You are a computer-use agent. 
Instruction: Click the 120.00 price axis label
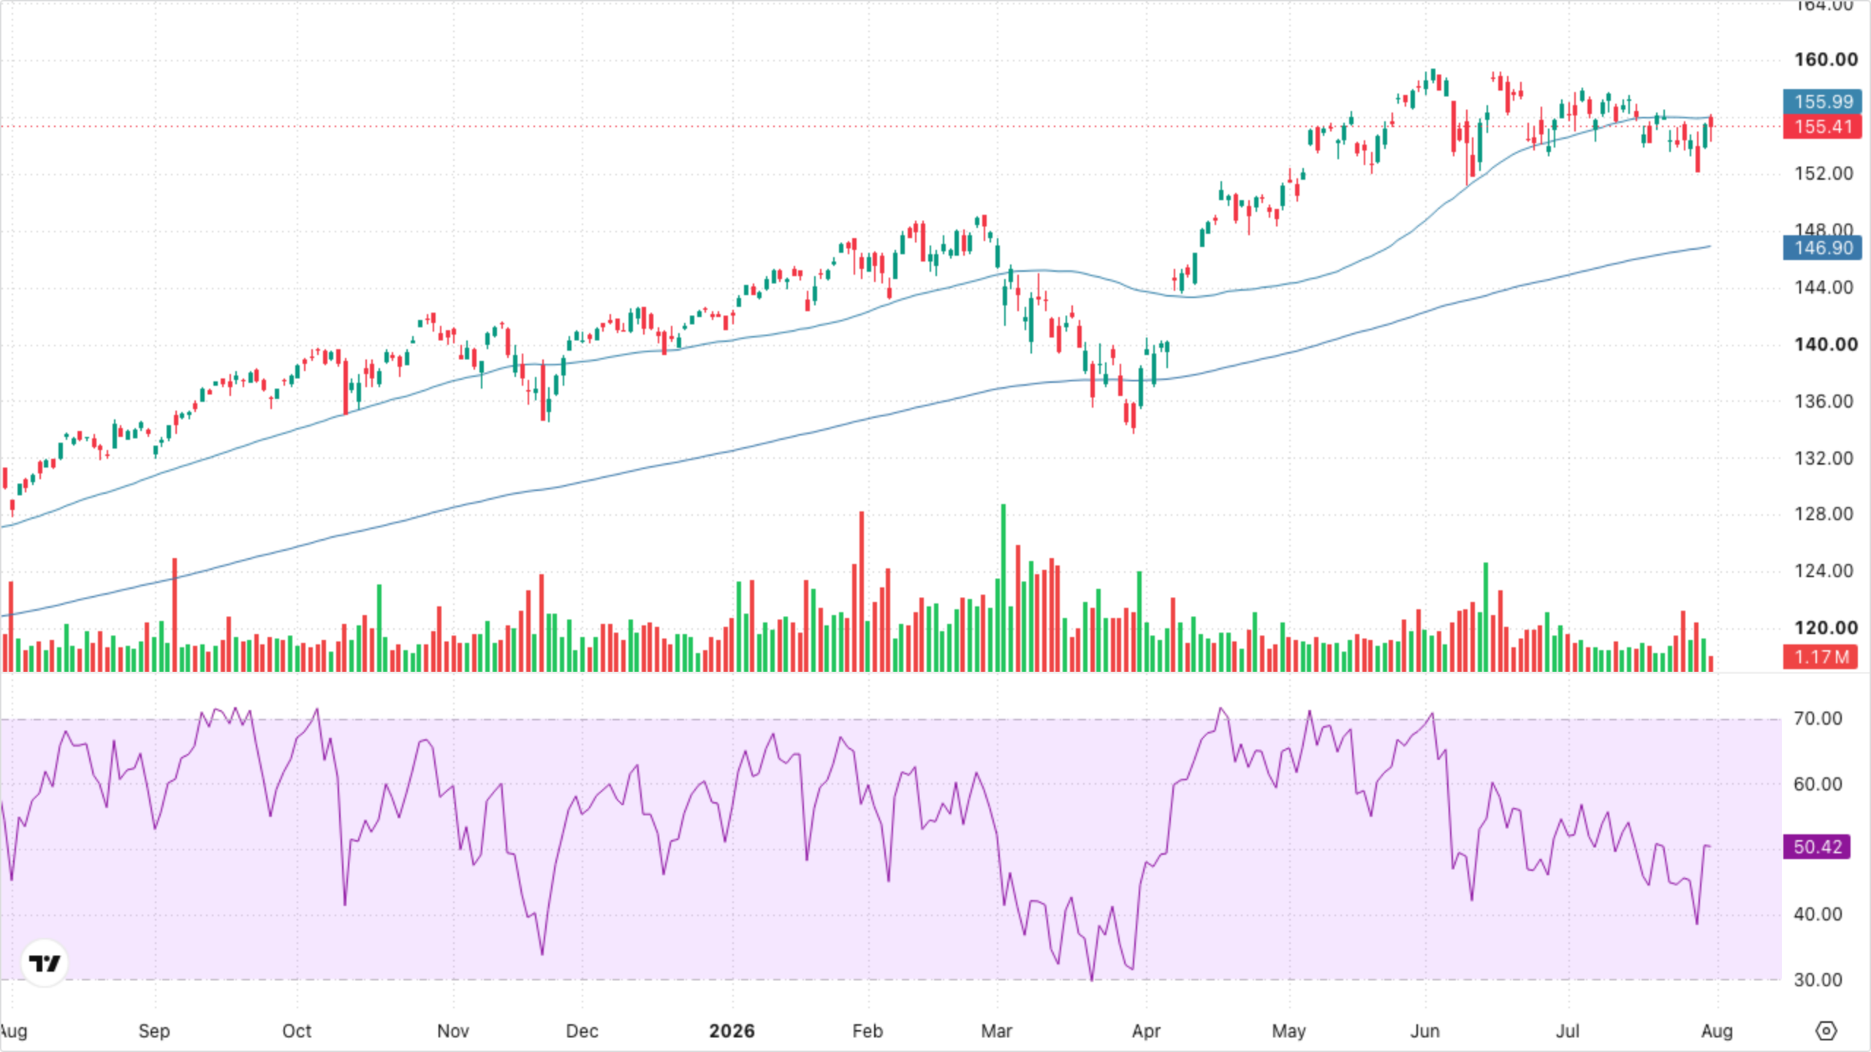[1826, 628]
